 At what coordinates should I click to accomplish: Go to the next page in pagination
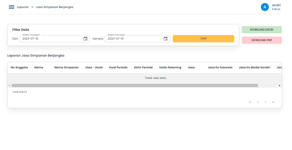click(265, 102)
